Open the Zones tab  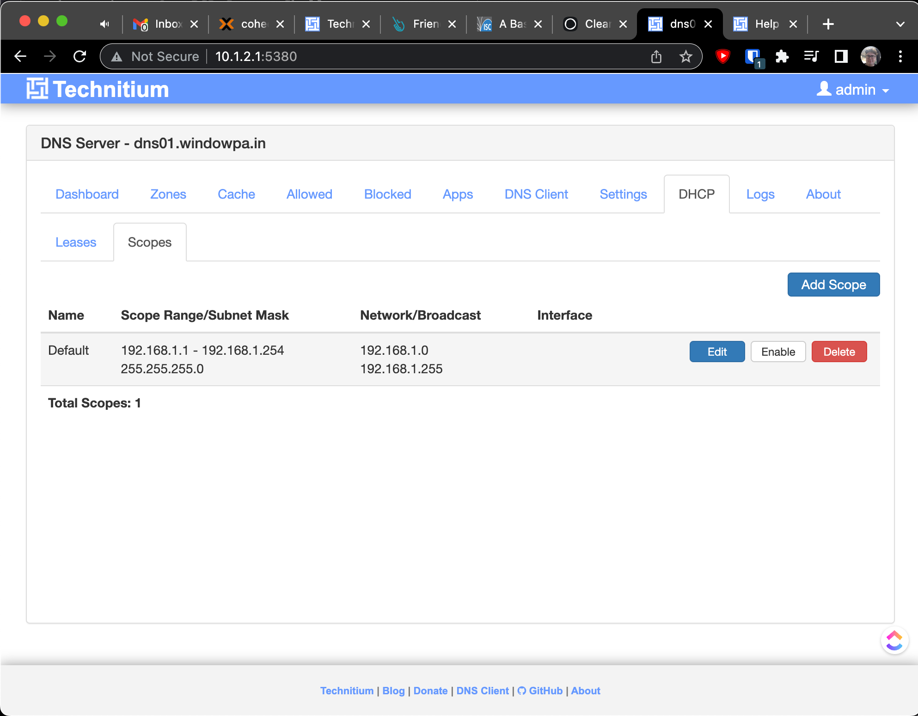(x=168, y=194)
